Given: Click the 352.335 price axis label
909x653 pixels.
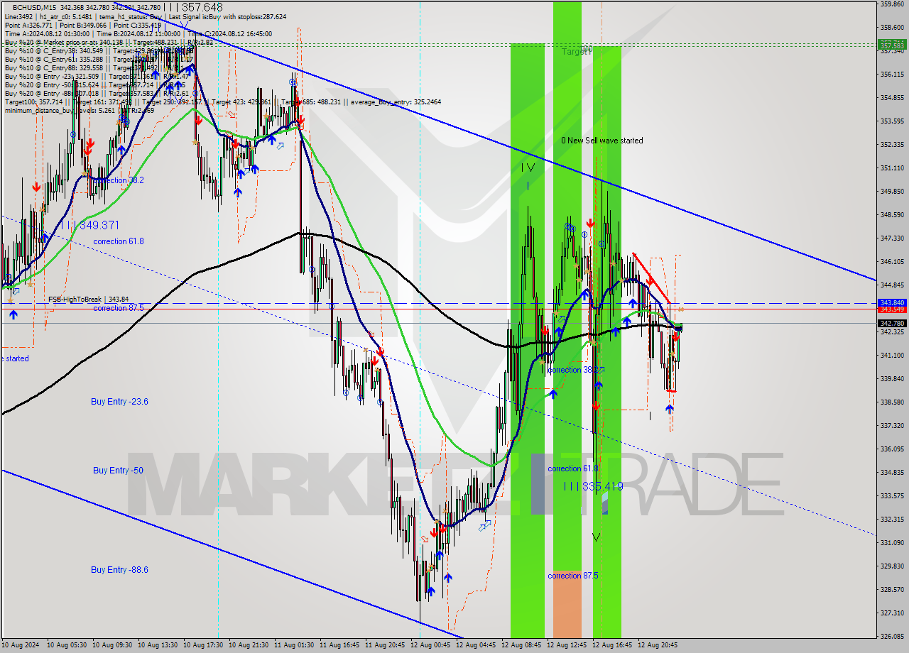Looking at the screenshot, I should click(892, 145).
